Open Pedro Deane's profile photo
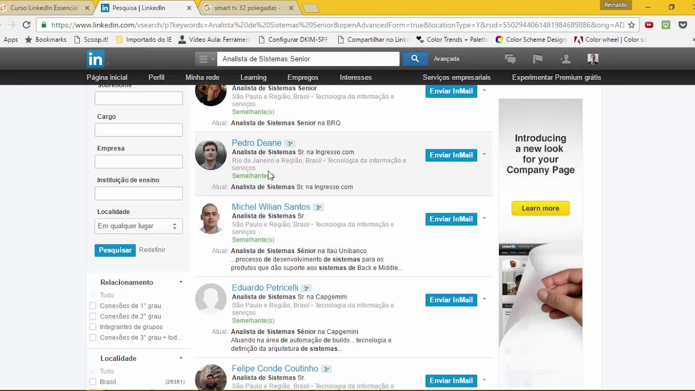This screenshot has width=695, height=391. [x=211, y=154]
